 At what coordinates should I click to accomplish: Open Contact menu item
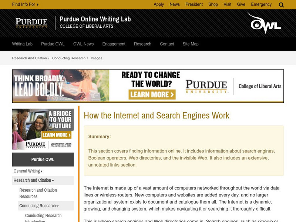(x=167, y=44)
